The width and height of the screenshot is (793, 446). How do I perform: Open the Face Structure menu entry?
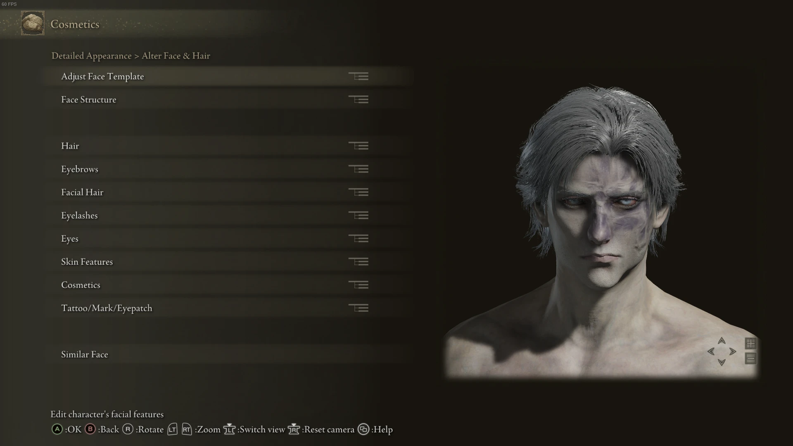pos(228,100)
